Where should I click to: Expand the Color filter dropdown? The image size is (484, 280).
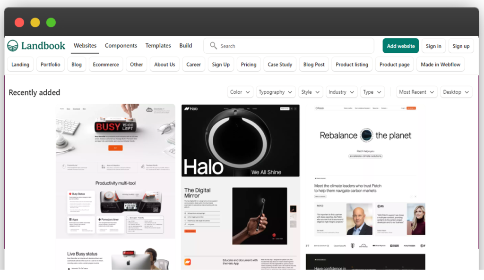click(x=240, y=92)
